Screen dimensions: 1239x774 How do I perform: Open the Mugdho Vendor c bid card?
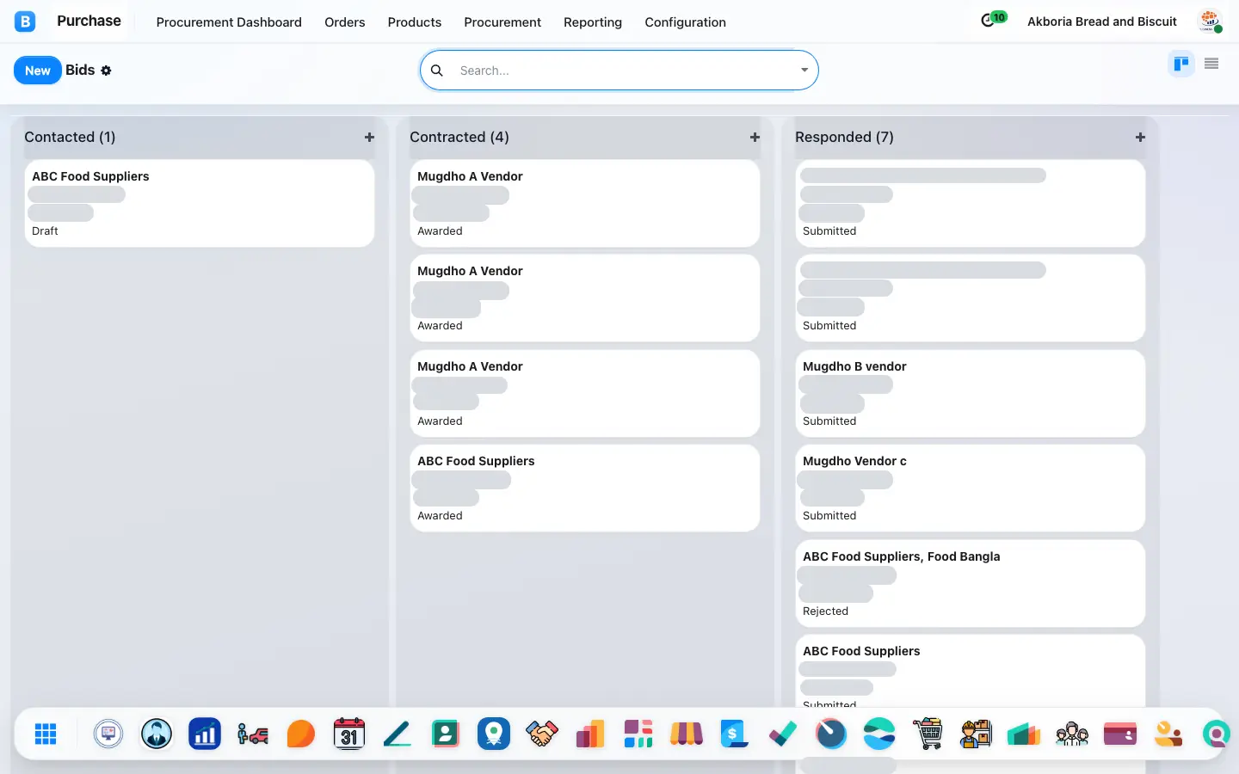[x=971, y=488]
